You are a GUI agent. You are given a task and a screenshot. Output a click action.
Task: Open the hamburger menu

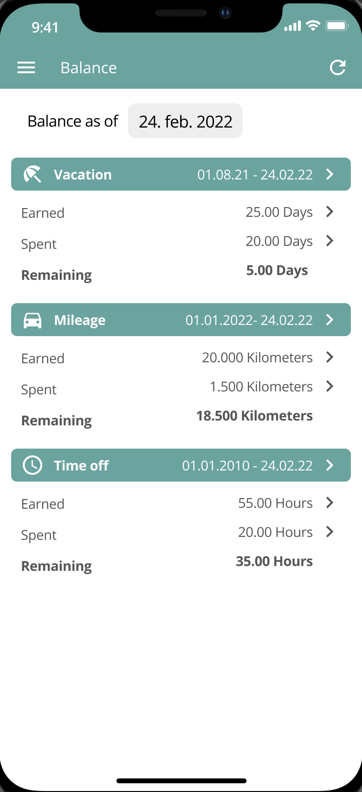click(26, 68)
